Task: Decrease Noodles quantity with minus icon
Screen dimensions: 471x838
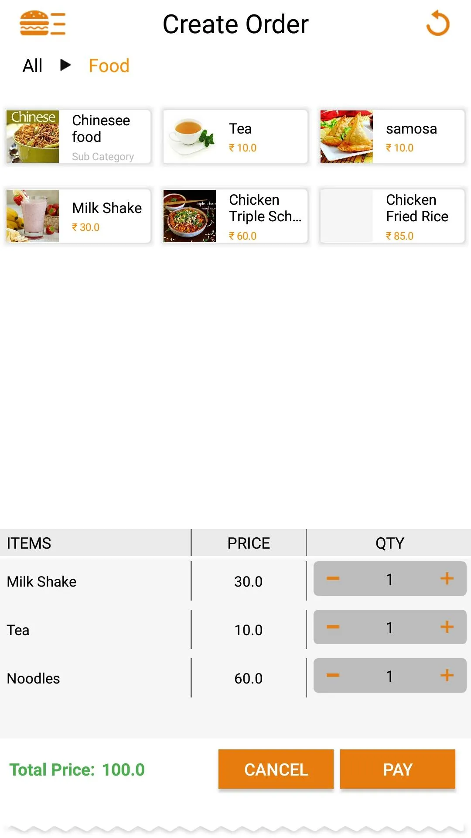Action: pos(333,676)
